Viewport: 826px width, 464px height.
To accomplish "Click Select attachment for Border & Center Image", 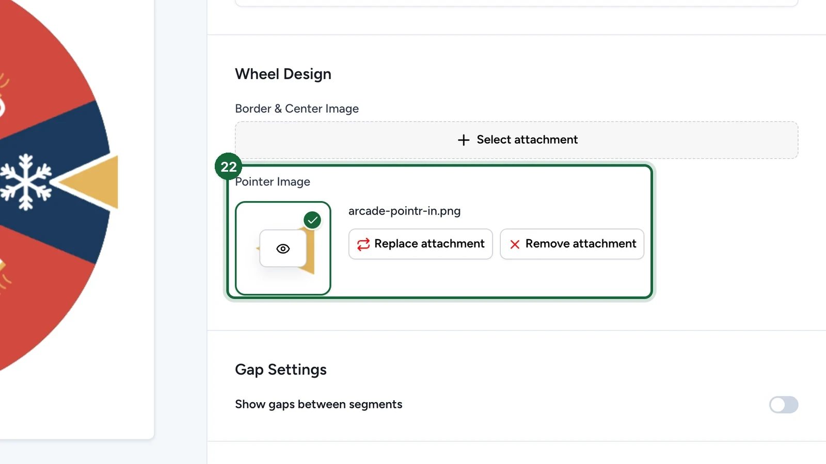I will click(517, 140).
